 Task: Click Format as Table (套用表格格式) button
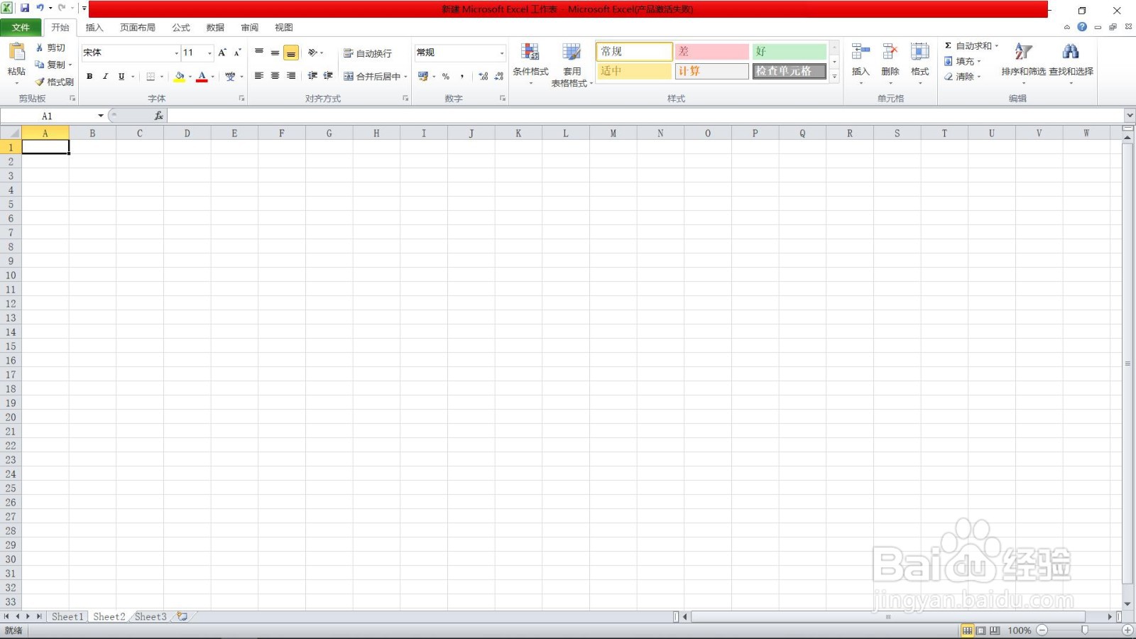[572, 64]
